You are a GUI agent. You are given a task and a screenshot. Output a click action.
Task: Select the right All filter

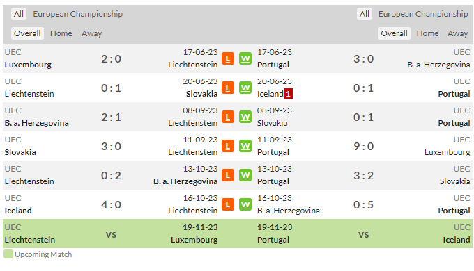point(365,14)
